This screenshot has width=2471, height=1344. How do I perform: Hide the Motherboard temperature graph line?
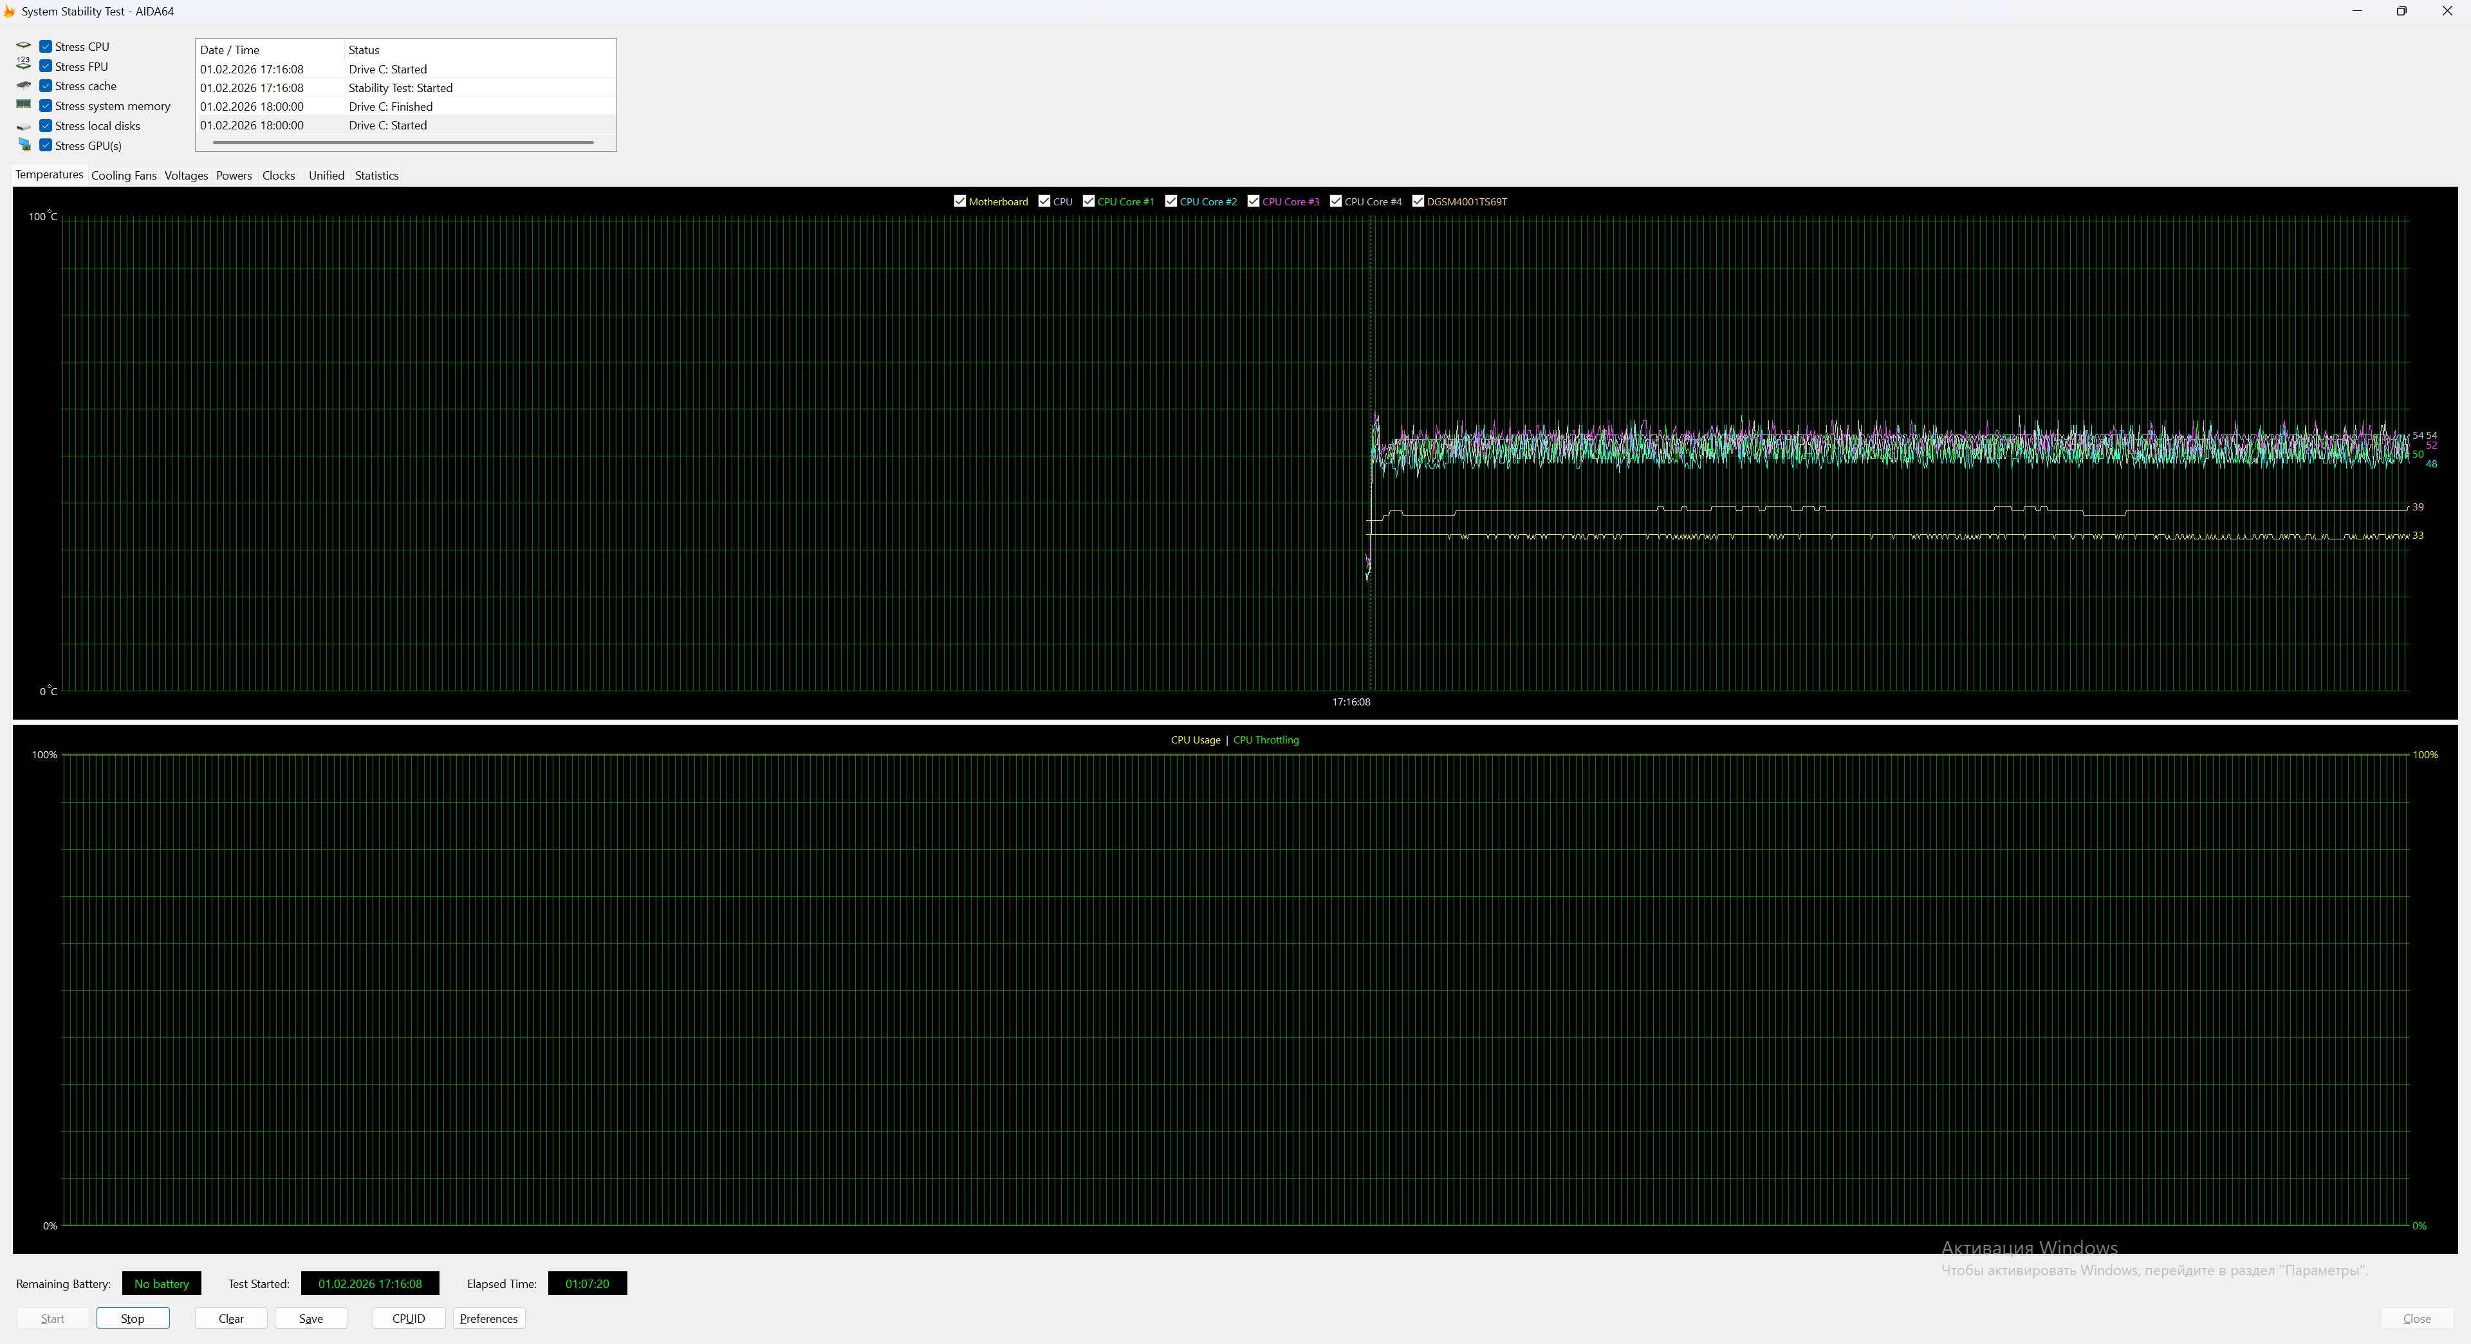[x=959, y=201]
